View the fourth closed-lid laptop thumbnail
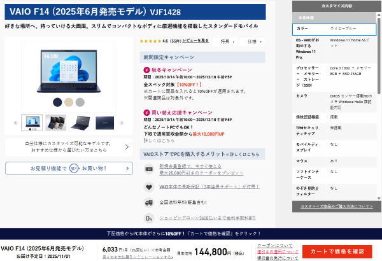This screenshot has height=261, width=382. (x=105, y=122)
